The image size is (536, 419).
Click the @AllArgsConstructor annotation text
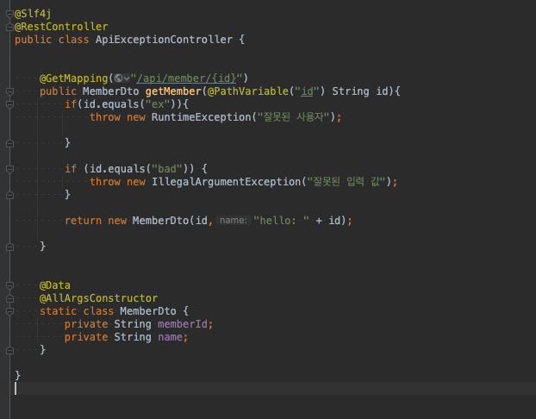98,298
